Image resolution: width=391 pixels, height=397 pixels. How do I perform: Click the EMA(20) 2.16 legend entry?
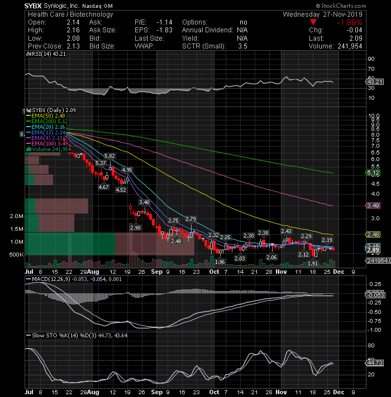[x=46, y=127]
